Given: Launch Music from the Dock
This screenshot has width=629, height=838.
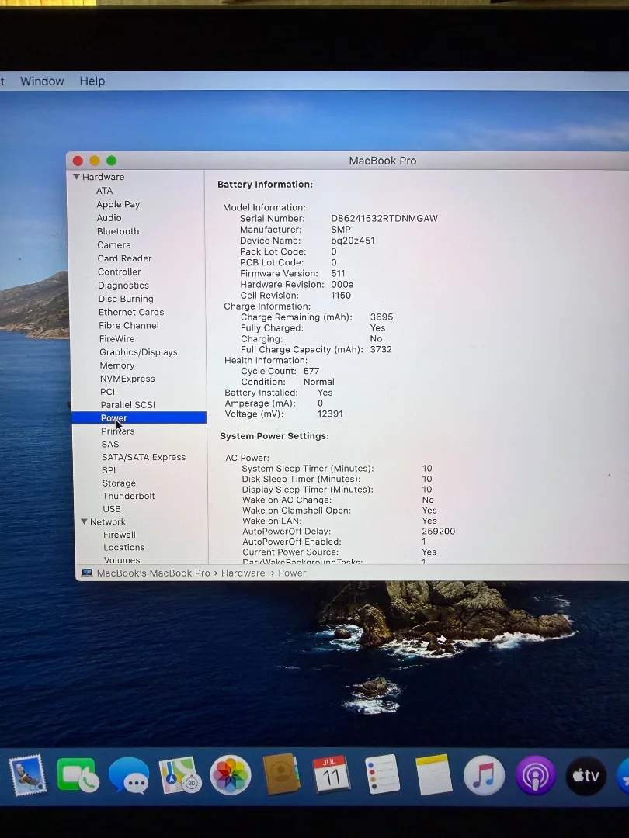Looking at the screenshot, I should tap(484, 775).
